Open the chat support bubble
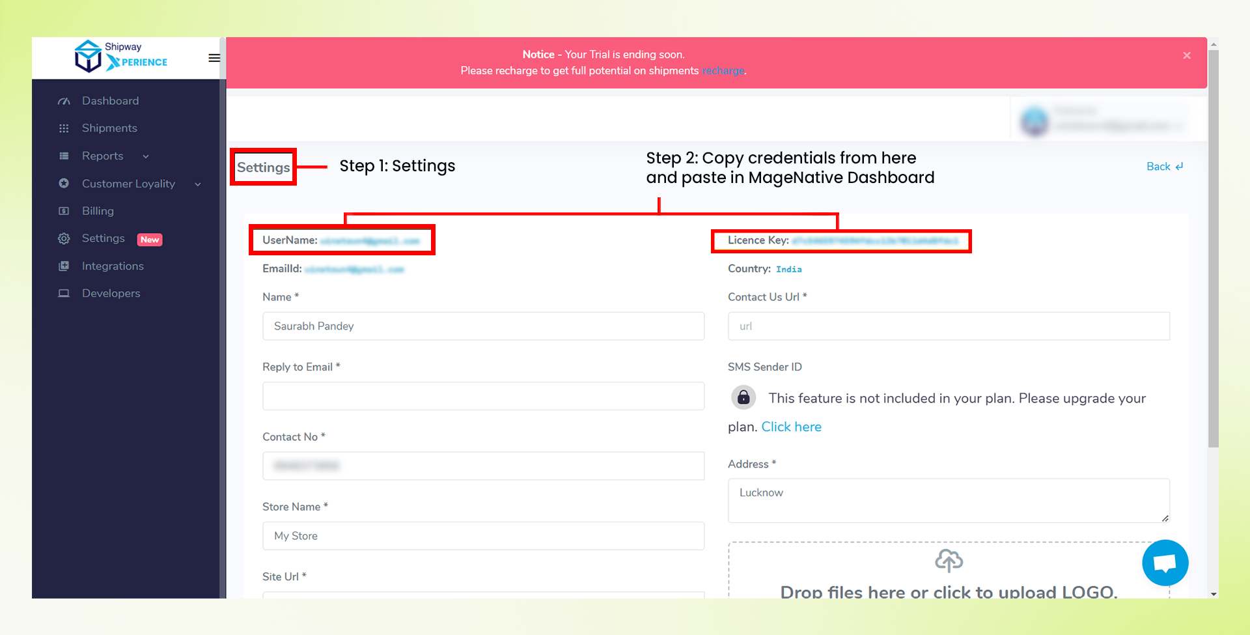The height and width of the screenshot is (635, 1250). click(1165, 562)
